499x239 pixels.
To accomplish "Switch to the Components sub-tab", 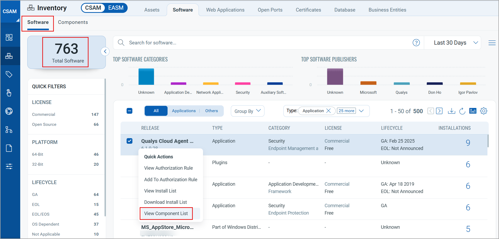I will pos(73,22).
